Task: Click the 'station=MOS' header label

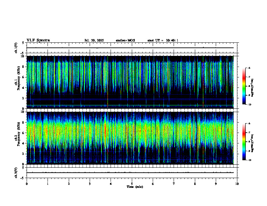Action: pyautogui.click(x=125, y=40)
